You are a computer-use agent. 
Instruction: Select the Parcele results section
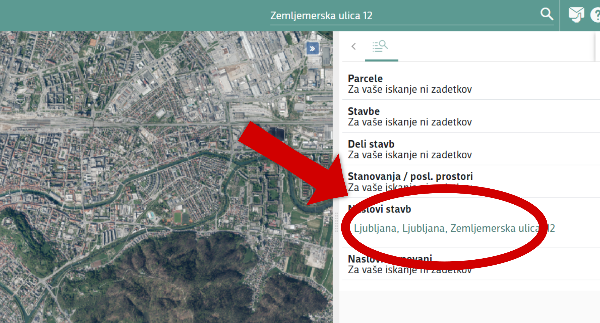coord(365,79)
